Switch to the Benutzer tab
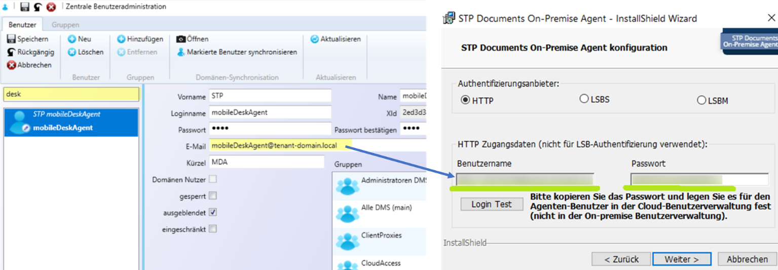This screenshot has height=270, width=778. pos(22,24)
